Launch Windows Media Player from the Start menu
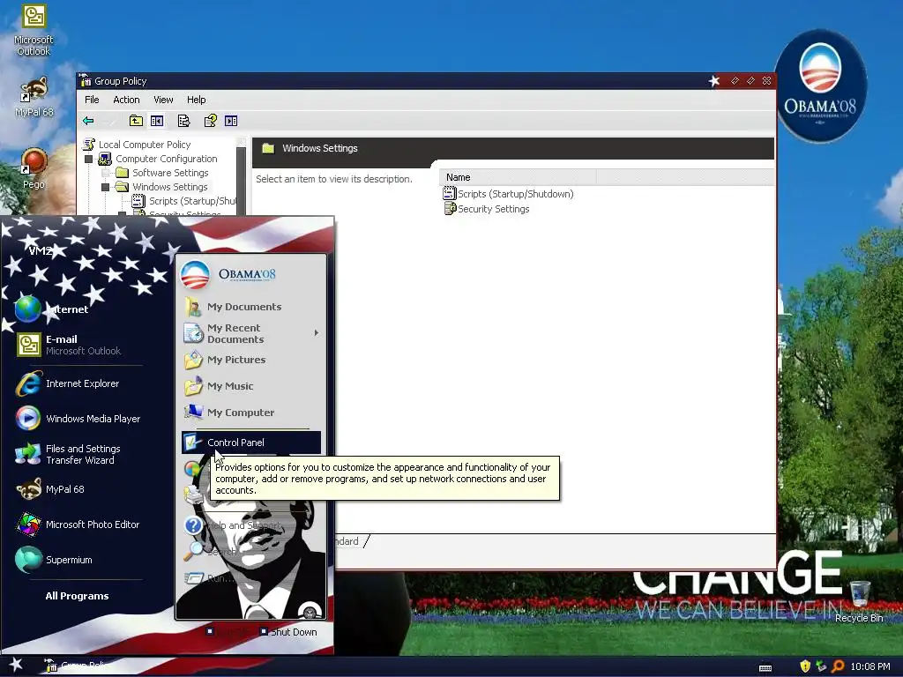903x677 pixels. click(78, 419)
